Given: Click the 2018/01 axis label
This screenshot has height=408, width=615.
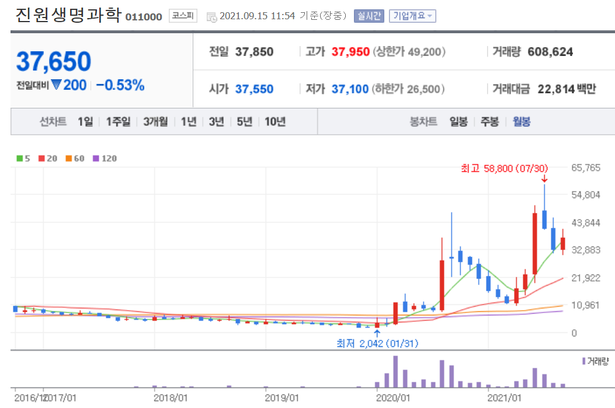Looking at the screenshot, I should coord(171,398).
